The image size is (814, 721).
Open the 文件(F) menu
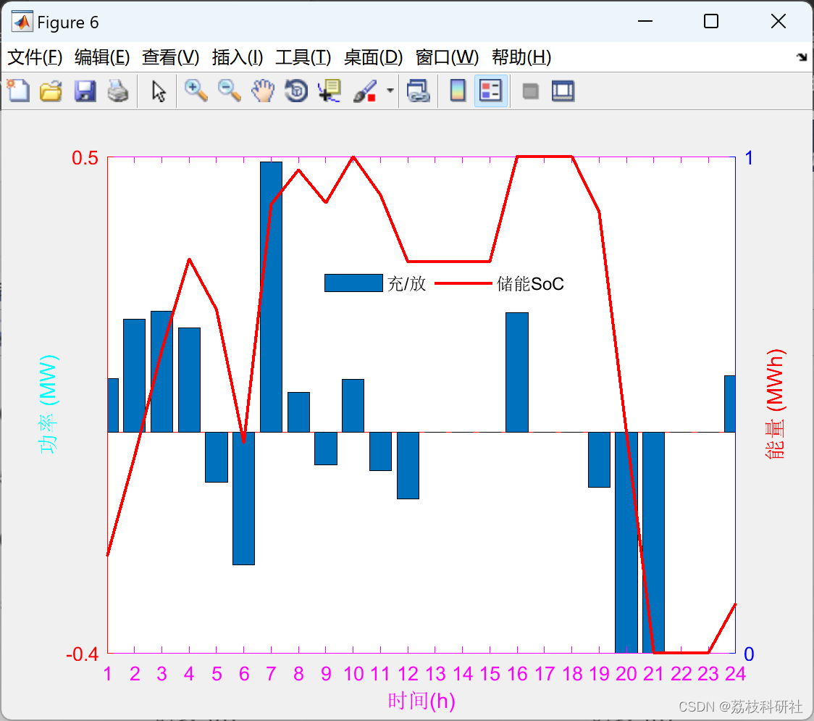pos(35,57)
